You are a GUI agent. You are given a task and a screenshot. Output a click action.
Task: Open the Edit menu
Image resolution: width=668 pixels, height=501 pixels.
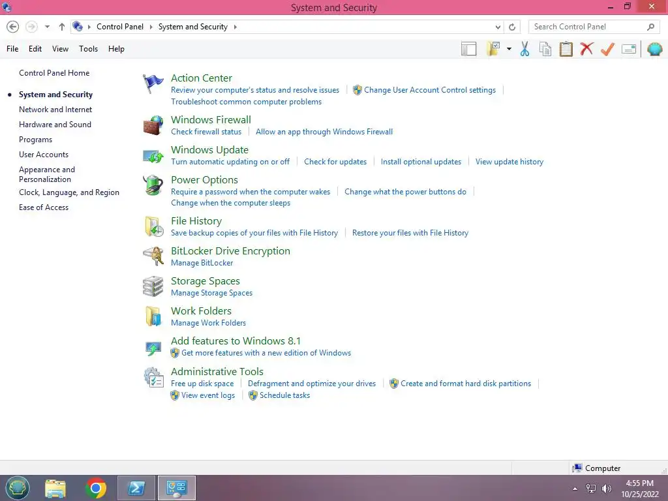point(35,49)
